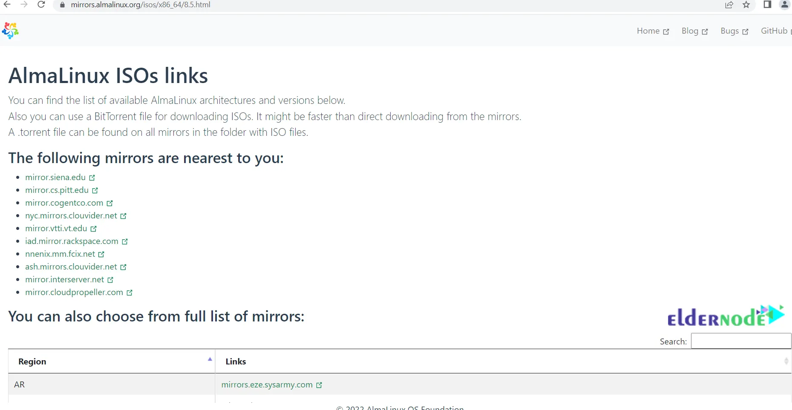The width and height of the screenshot is (792, 410).
Task: Click the browser address bar URL
Action: pos(141,5)
